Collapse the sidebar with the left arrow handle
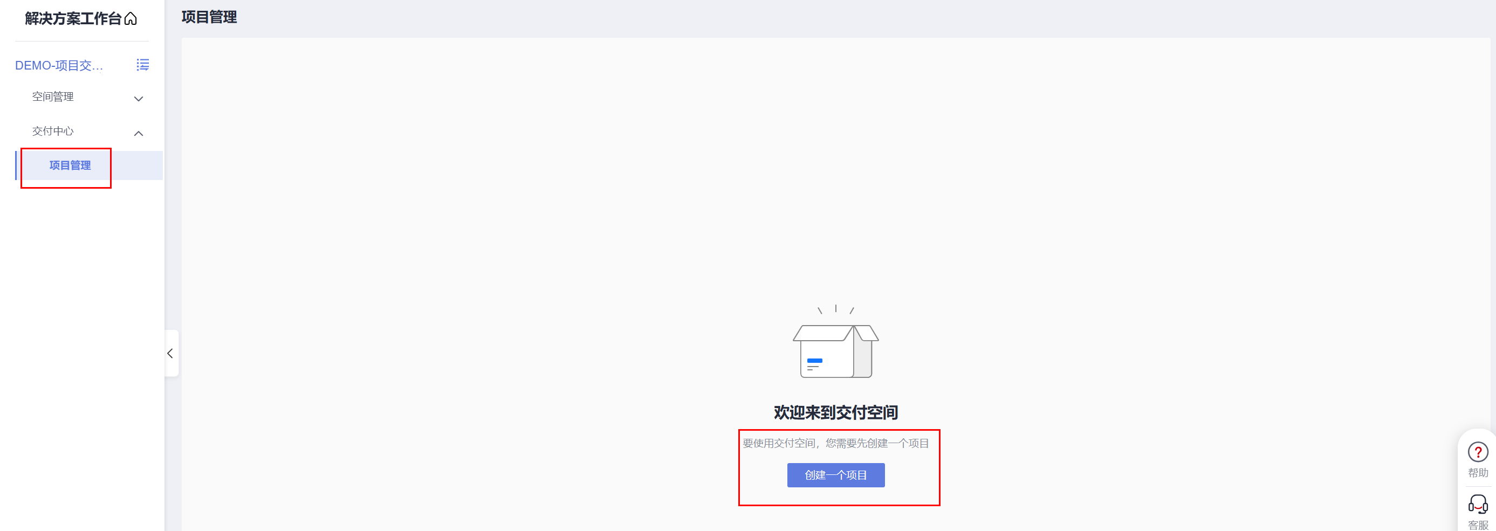Screen dimensions: 1496x531 (170, 354)
